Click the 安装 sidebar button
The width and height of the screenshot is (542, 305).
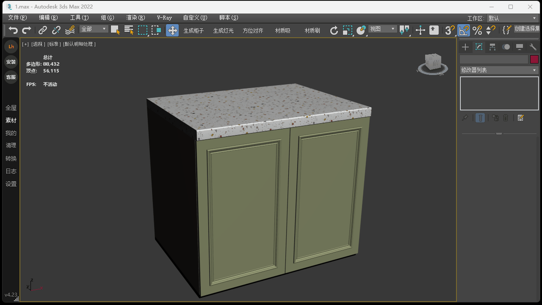(x=11, y=62)
